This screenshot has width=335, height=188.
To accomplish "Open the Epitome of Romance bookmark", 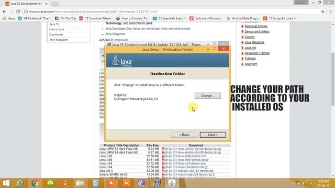I will (x=206, y=18).
